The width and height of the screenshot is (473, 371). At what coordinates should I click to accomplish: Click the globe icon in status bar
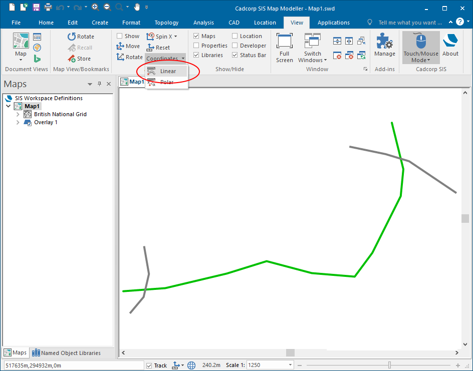[191, 365]
